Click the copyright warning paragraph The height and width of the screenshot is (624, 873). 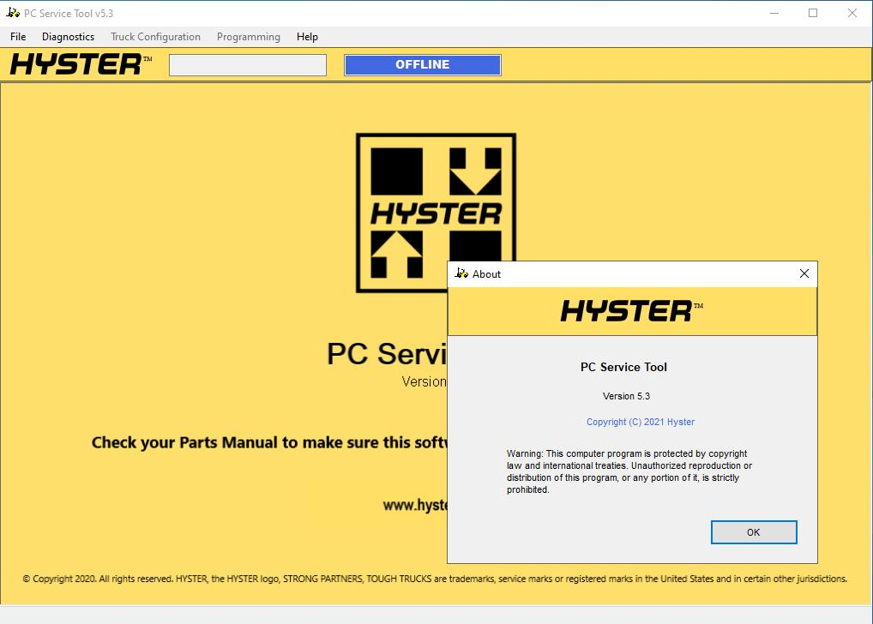coord(629,471)
